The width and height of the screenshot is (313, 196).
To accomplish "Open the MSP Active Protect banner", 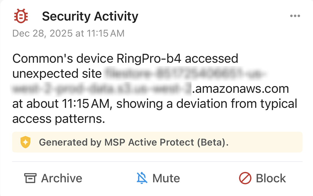I will coord(157,142).
